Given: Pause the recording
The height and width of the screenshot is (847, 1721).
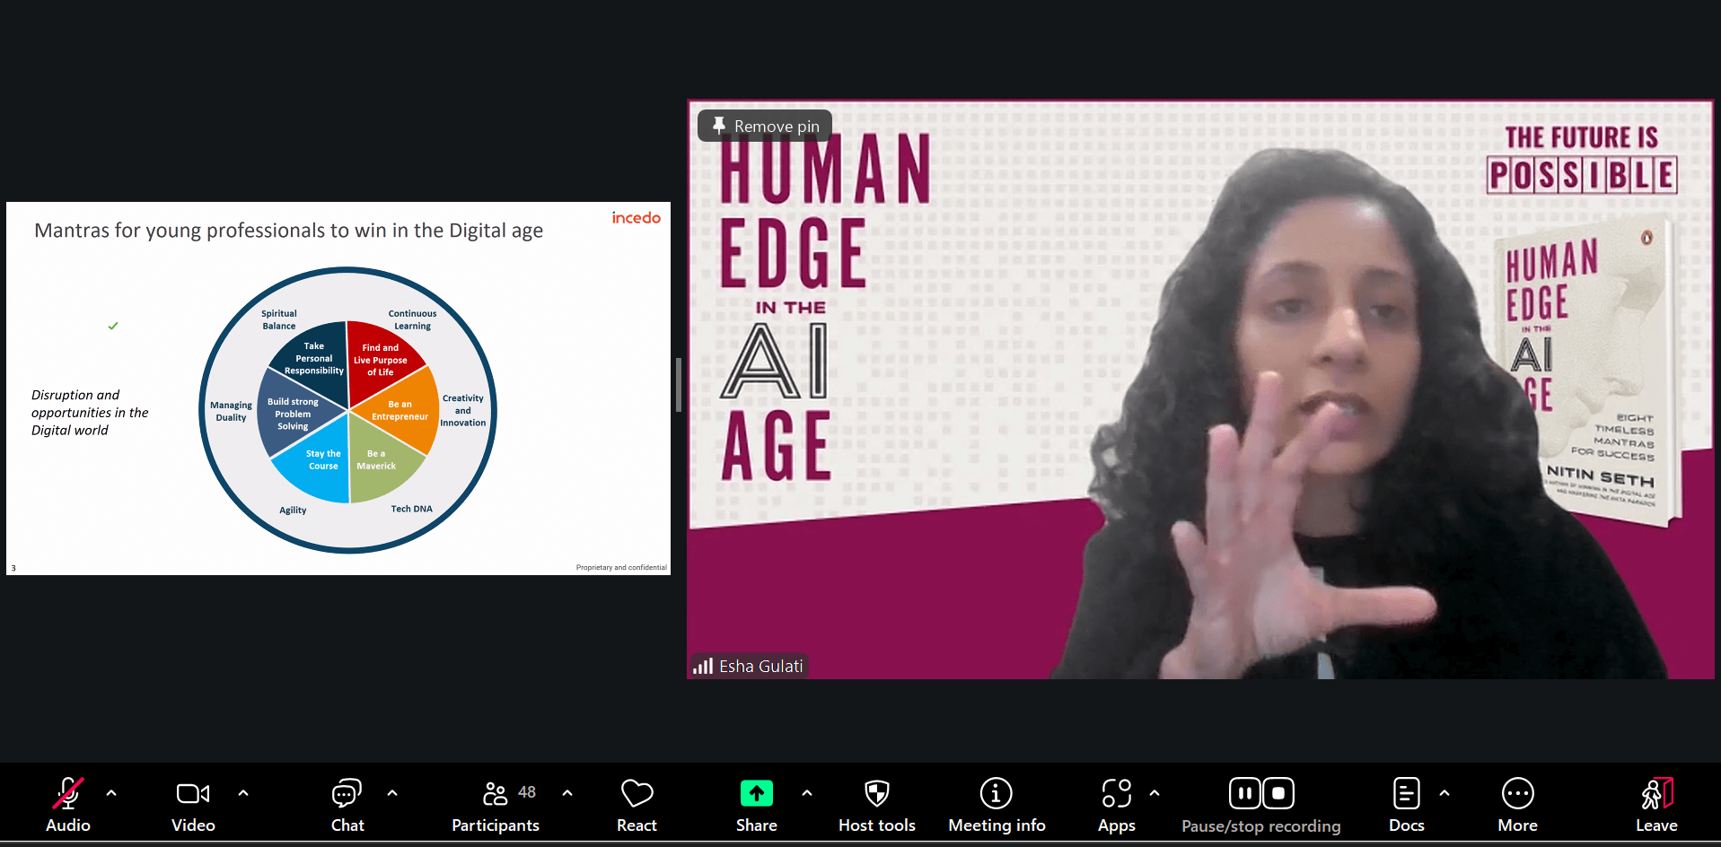Looking at the screenshot, I should pos(1244,793).
